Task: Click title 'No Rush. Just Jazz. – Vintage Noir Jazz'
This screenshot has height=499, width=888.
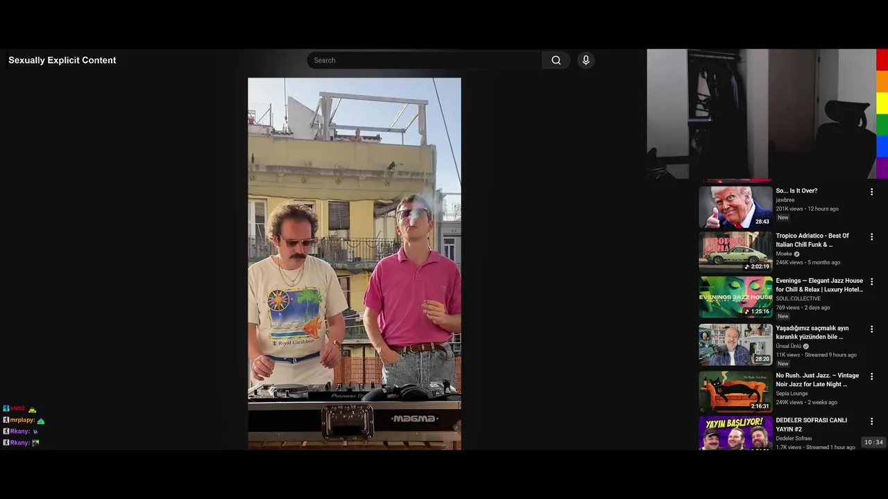Action: point(817,380)
